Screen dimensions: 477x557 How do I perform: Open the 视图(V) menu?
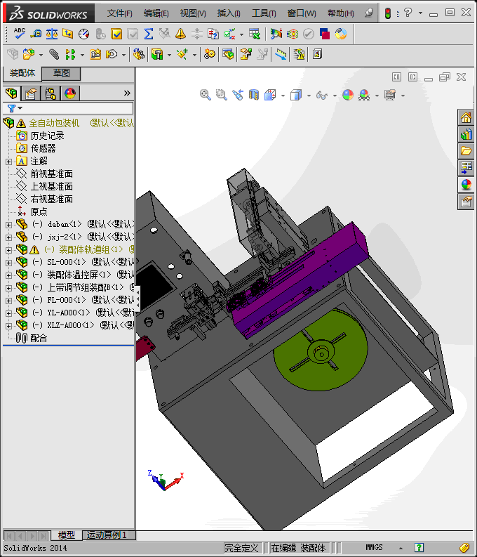193,13
